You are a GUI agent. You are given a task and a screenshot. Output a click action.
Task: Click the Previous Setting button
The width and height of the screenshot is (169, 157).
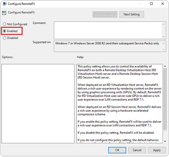105,14
